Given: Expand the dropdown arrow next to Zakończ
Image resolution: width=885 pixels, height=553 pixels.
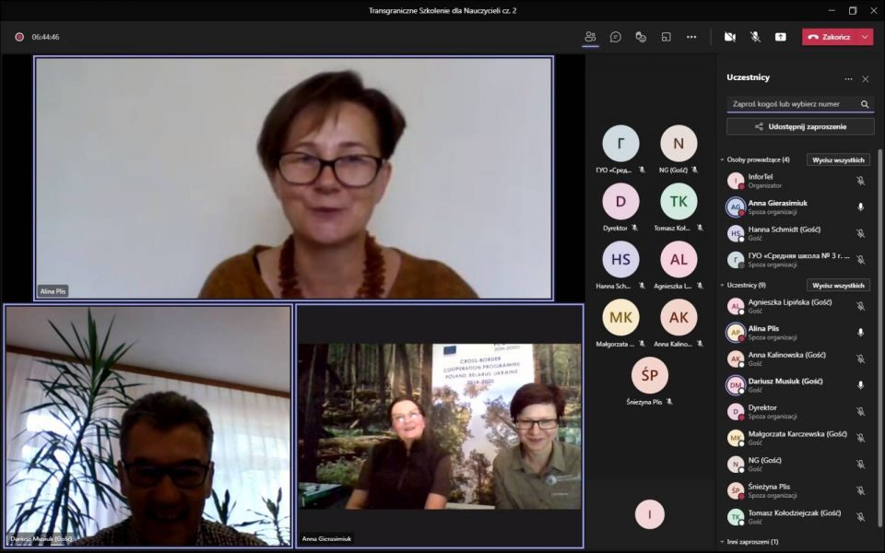Looking at the screenshot, I should click(865, 37).
